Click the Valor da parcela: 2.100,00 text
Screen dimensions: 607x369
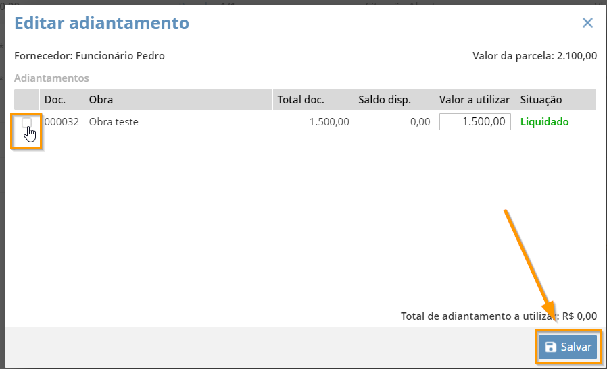535,55
